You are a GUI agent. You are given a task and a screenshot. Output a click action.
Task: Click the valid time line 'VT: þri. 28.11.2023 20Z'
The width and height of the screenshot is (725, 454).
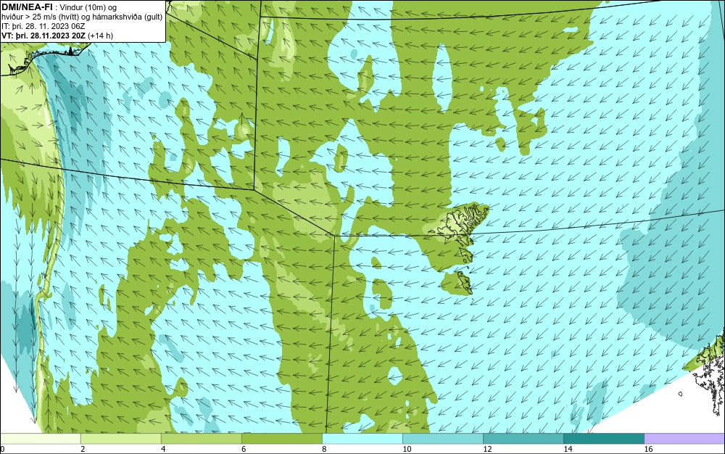(43, 36)
